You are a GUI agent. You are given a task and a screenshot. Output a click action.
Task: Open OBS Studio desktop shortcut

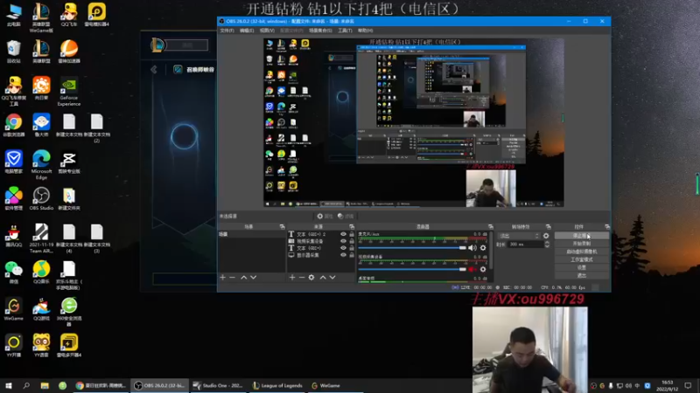[41, 199]
